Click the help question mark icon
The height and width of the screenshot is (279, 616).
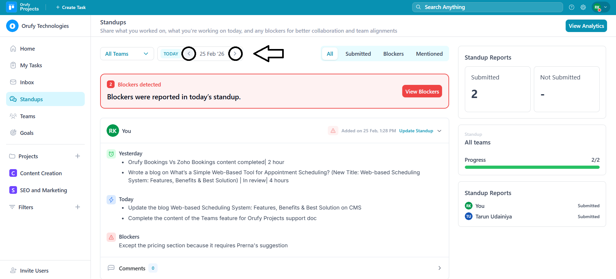571,7
